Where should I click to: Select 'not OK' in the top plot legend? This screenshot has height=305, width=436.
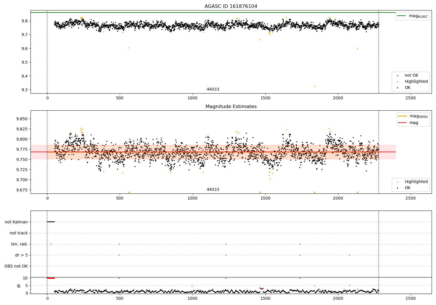(x=411, y=76)
